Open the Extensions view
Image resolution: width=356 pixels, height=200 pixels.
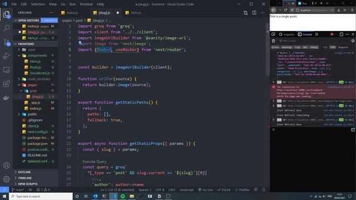point(6,84)
